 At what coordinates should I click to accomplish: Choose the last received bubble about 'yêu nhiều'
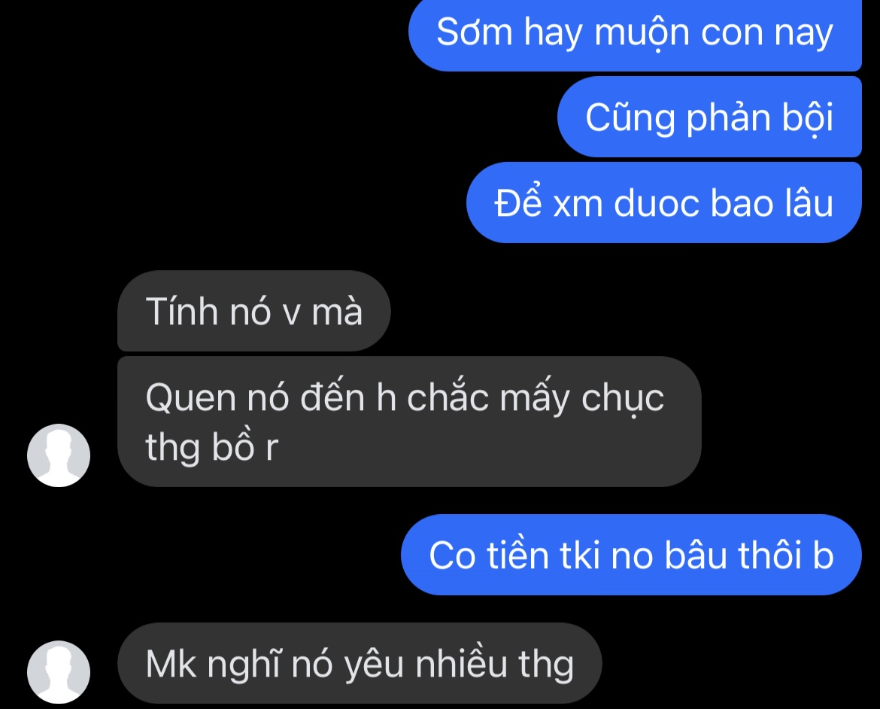pyautogui.click(x=360, y=663)
